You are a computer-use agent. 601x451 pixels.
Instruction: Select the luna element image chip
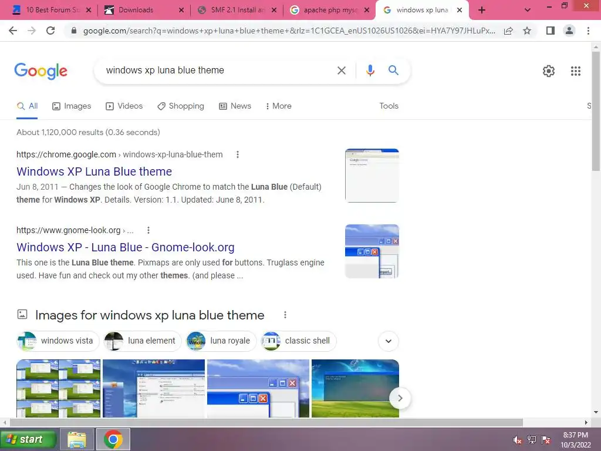tap(142, 341)
